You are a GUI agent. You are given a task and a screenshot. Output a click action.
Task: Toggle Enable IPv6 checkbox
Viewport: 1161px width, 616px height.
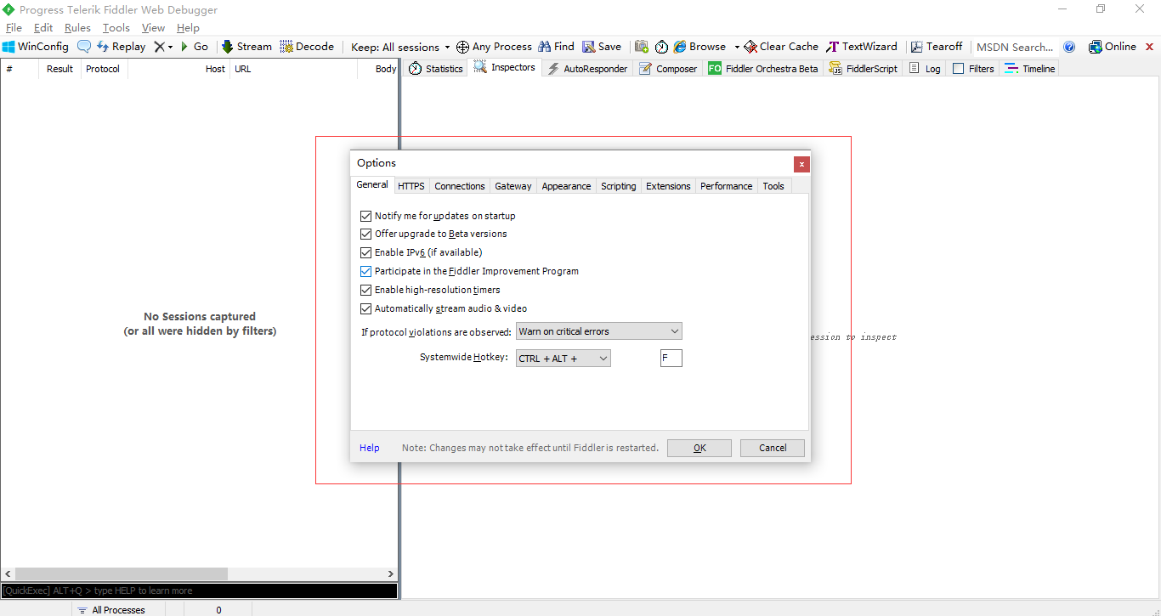click(x=366, y=252)
